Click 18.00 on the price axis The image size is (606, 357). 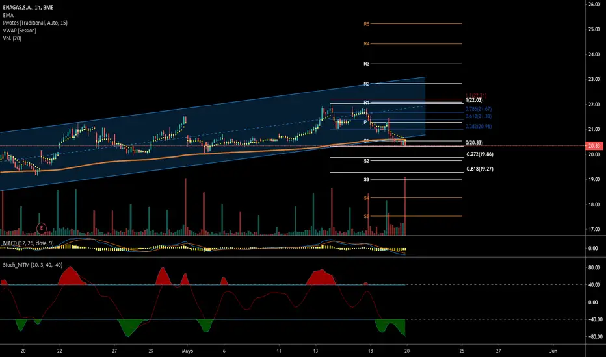(594, 204)
